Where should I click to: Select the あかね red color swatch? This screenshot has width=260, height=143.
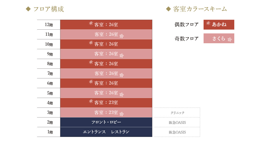click(219, 25)
